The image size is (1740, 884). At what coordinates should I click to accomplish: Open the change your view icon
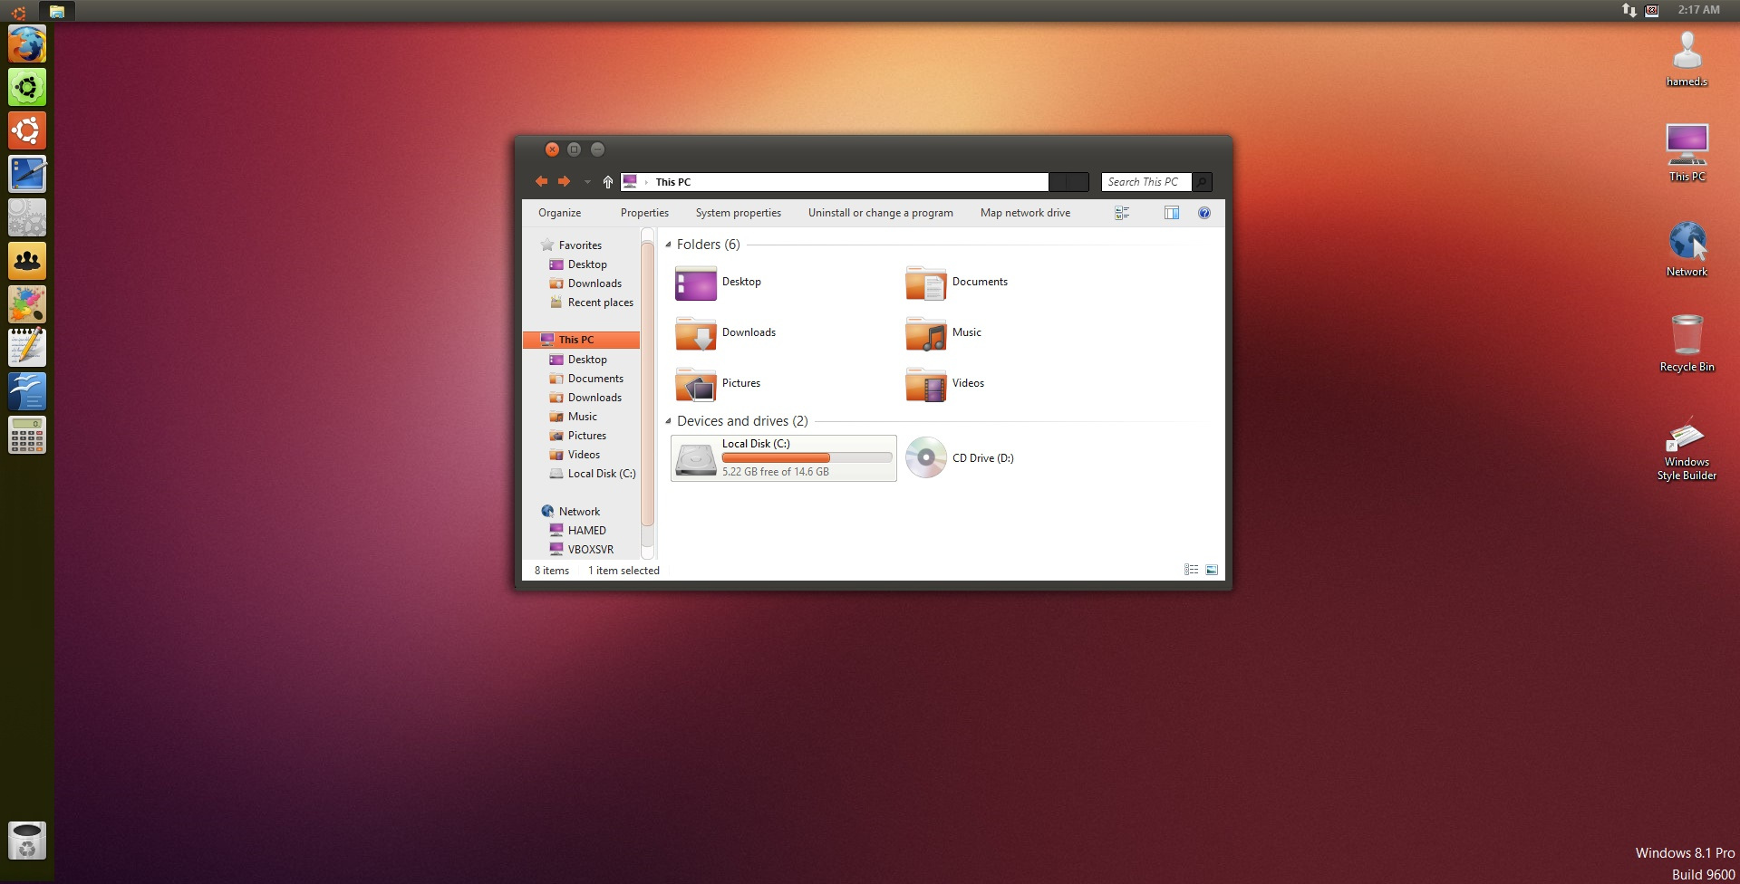[x=1122, y=213]
